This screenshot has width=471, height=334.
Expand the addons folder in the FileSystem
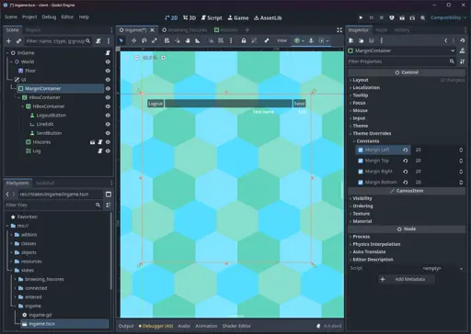click(12, 235)
